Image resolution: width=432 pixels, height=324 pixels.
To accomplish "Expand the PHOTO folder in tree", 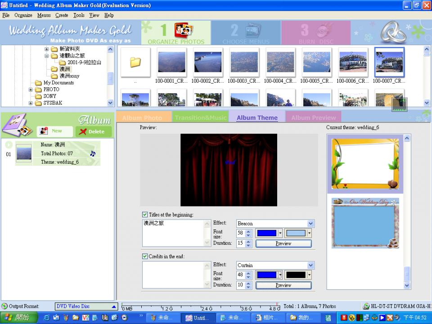I will point(31,90).
